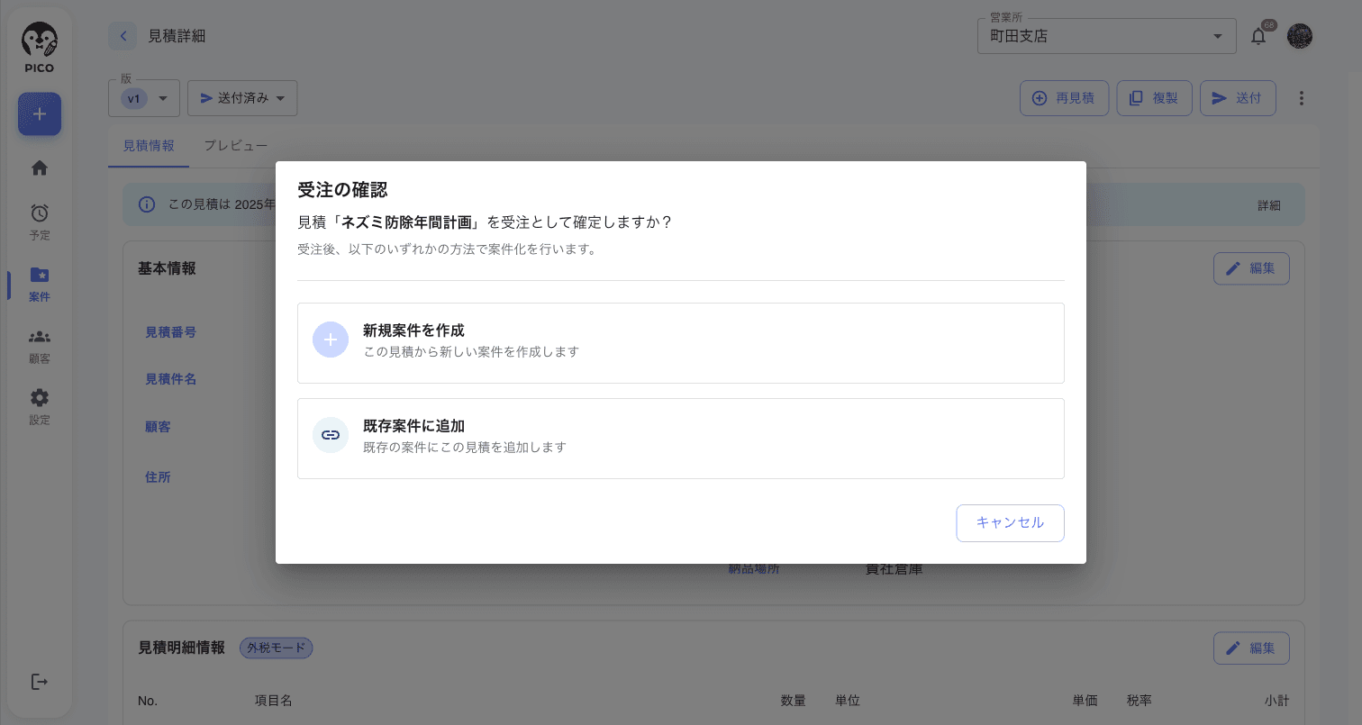
Task: Open 設定 settings in sidebar
Action: click(x=40, y=407)
